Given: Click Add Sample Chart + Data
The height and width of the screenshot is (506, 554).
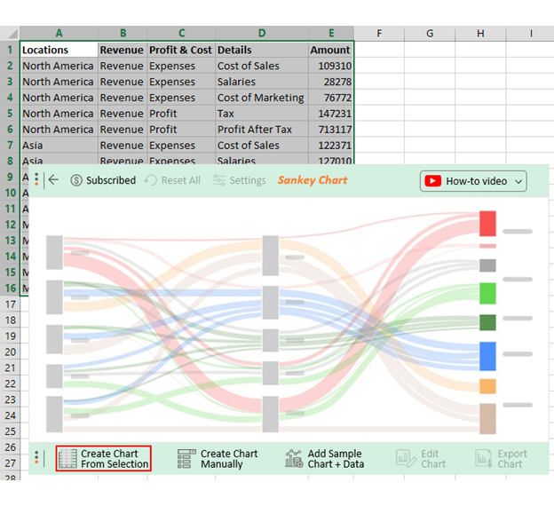Looking at the screenshot, I should [x=324, y=459].
